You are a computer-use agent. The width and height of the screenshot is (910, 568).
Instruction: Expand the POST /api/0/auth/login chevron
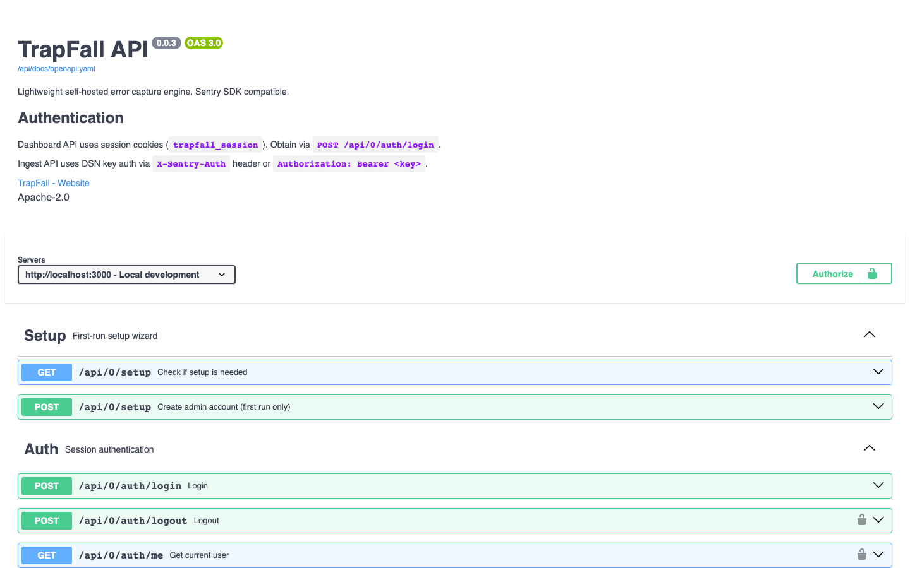click(878, 485)
